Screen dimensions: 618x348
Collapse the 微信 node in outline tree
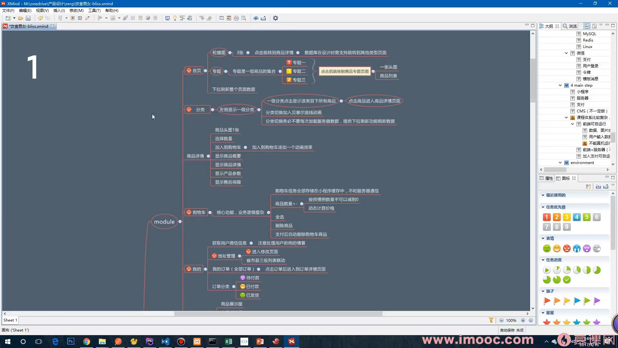point(566,53)
